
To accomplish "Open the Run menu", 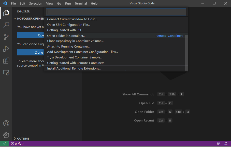I will pyautogui.click(x=68, y=3).
